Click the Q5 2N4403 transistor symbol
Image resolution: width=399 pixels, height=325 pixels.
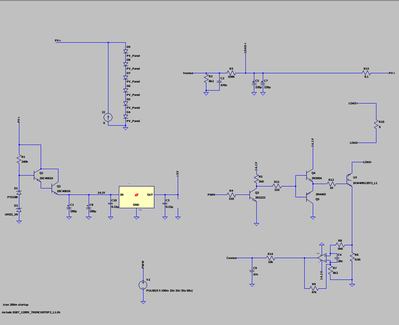pos(310,197)
